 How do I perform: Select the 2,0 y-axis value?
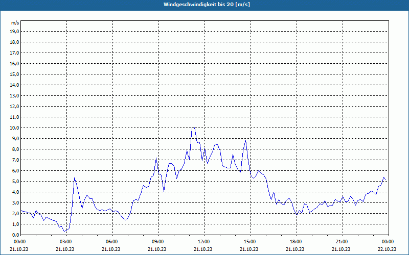point(15,213)
